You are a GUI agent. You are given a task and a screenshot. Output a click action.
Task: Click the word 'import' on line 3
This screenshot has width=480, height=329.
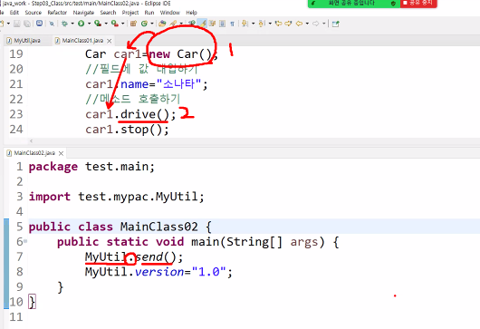[x=50, y=197]
